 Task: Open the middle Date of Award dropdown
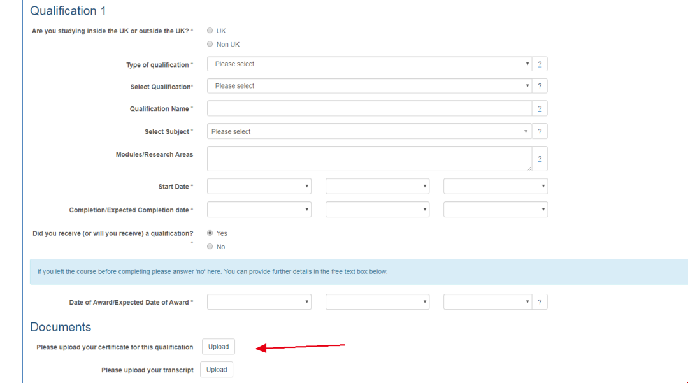click(377, 302)
